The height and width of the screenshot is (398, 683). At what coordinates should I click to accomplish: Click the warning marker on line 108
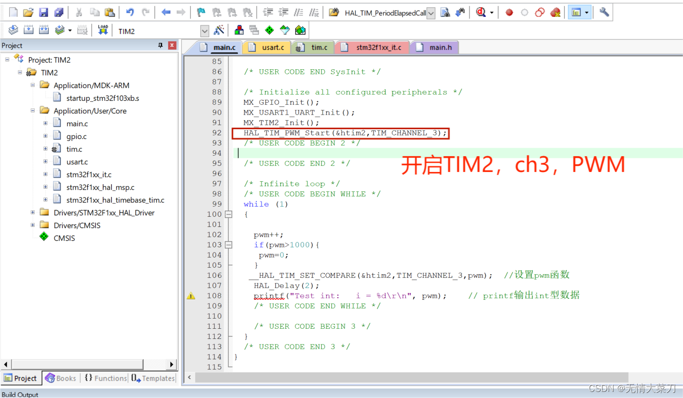pos(191,296)
